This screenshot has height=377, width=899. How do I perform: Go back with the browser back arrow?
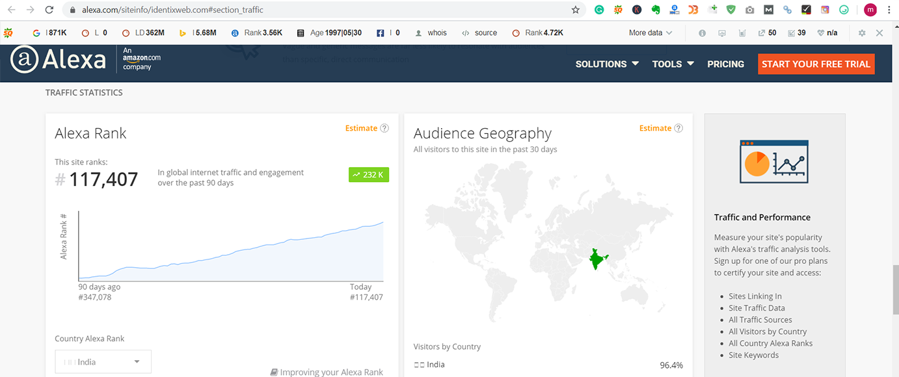(11, 10)
